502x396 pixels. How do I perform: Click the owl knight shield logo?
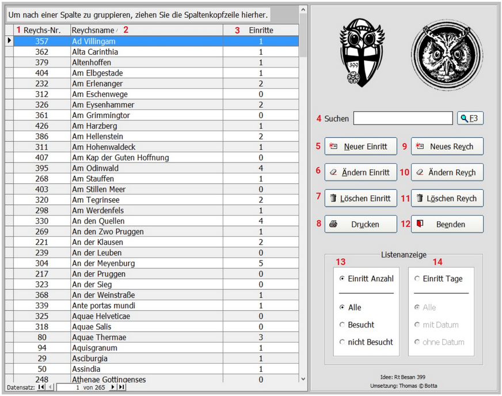click(362, 52)
